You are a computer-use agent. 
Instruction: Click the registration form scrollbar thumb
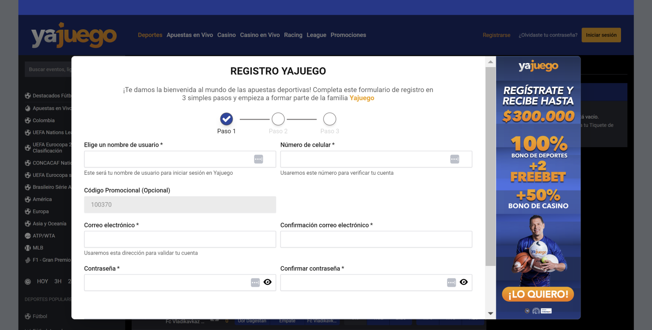pos(490,166)
